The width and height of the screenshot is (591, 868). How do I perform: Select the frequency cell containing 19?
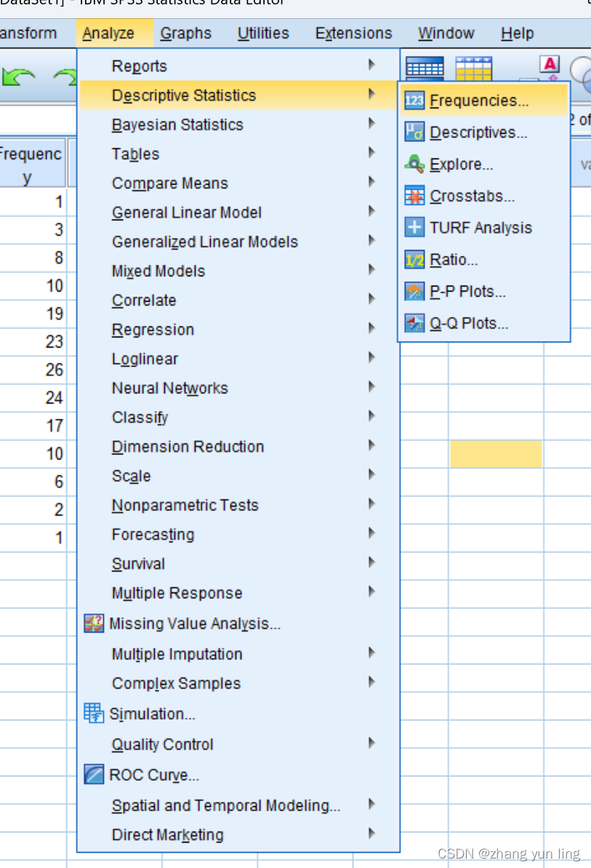(33, 313)
